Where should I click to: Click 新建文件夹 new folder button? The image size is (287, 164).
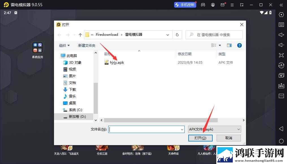click(87, 45)
